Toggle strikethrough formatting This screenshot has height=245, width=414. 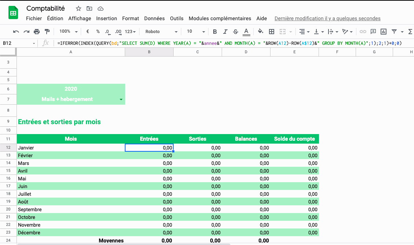pyautogui.click(x=236, y=32)
